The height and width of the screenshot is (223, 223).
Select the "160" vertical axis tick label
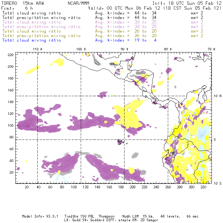11,90
